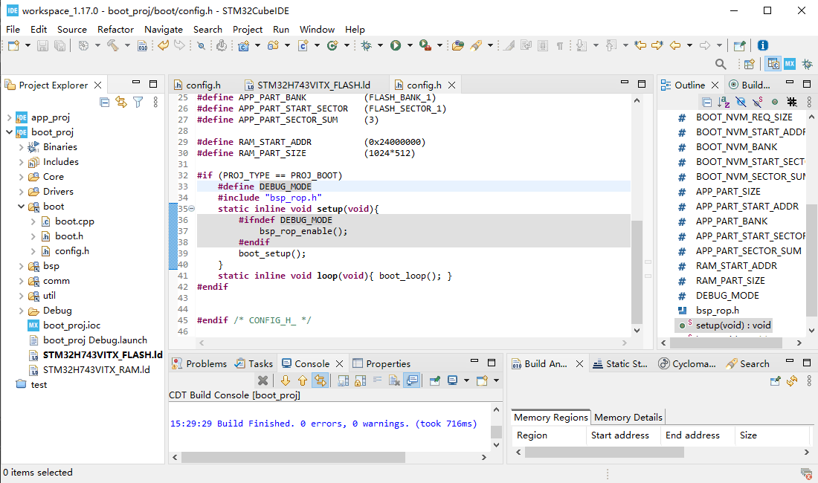This screenshot has height=483, width=818.
Task: Switch to the Problems tab
Action: tap(200, 363)
